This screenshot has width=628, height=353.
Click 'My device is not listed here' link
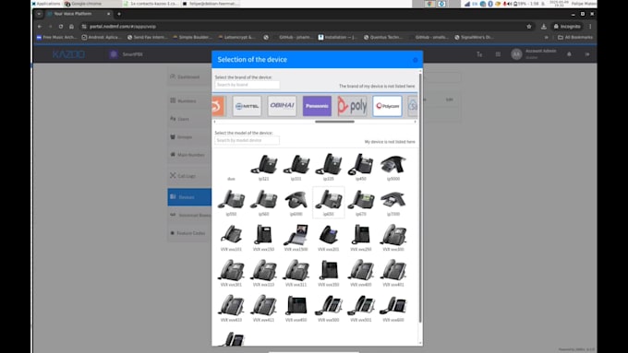pyautogui.click(x=390, y=142)
